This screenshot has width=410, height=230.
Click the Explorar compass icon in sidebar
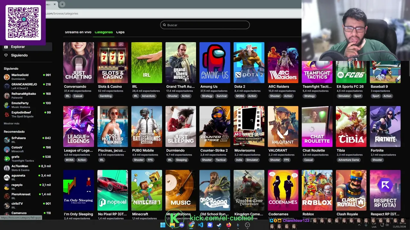6,47
